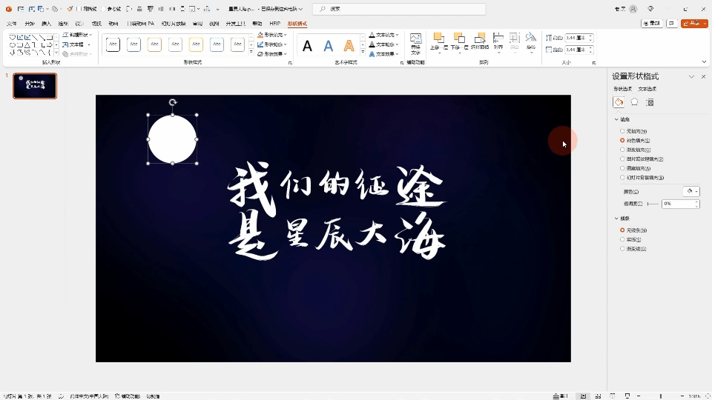Image resolution: width=712 pixels, height=400 pixels.
Task: Click the format painter brush in quick access toolbar
Action: click(x=70, y=9)
